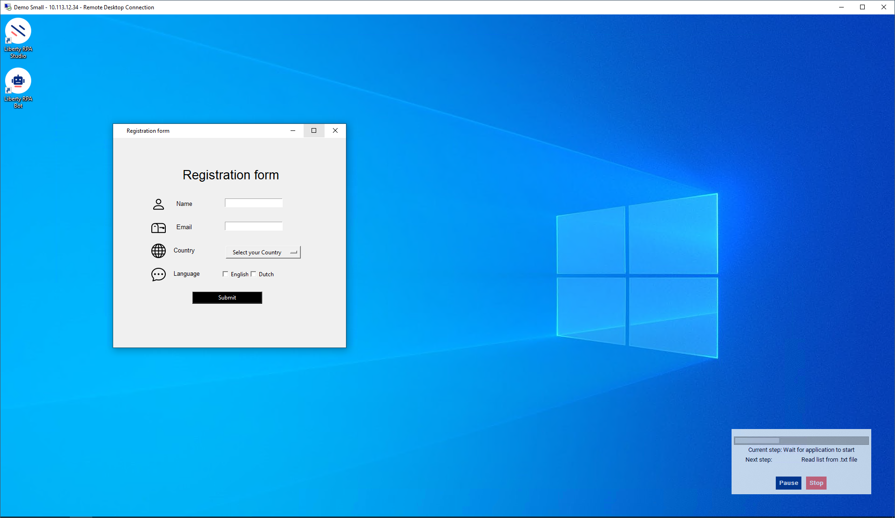895x518 pixels.
Task: Click the person icon beside Name
Action: (158, 204)
